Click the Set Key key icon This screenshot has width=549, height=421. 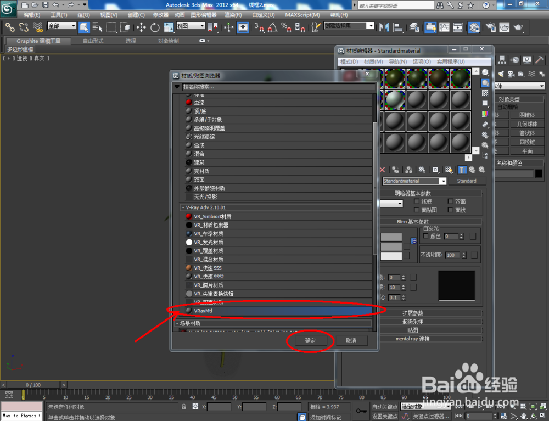(x=361, y=411)
